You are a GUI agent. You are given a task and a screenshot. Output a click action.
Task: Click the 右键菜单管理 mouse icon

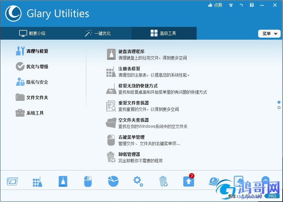[111, 140]
